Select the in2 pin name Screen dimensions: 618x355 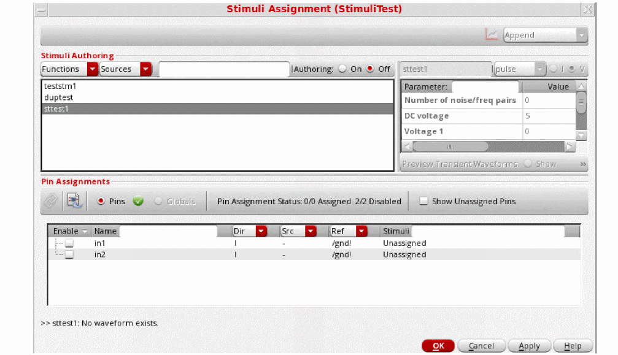(x=99, y=254)
